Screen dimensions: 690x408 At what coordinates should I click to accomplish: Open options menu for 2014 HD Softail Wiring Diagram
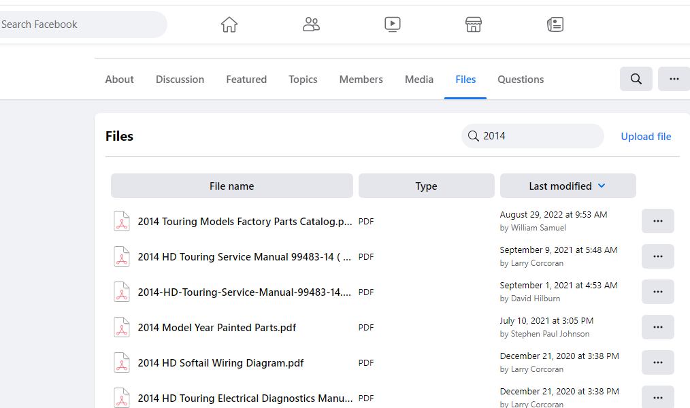(657, 362)
